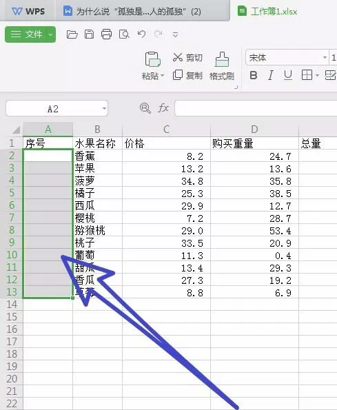Image resolution: width=337 pixels, height=410 pixels.
Task: Click the 复制 copy button
Action: tap(187, 76)
